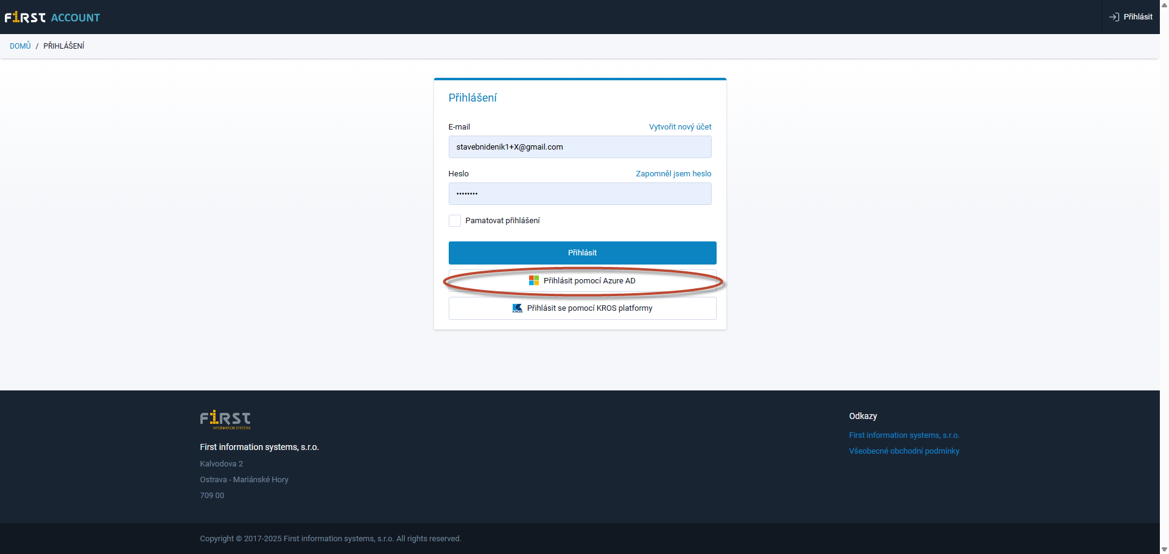Focus the E-mail input field
Screen dimensions: 1169x554
click(580, 147)
